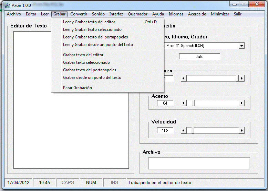
Task: Expand the voice selection dropdown arrow
Action: tap(241, 46)
